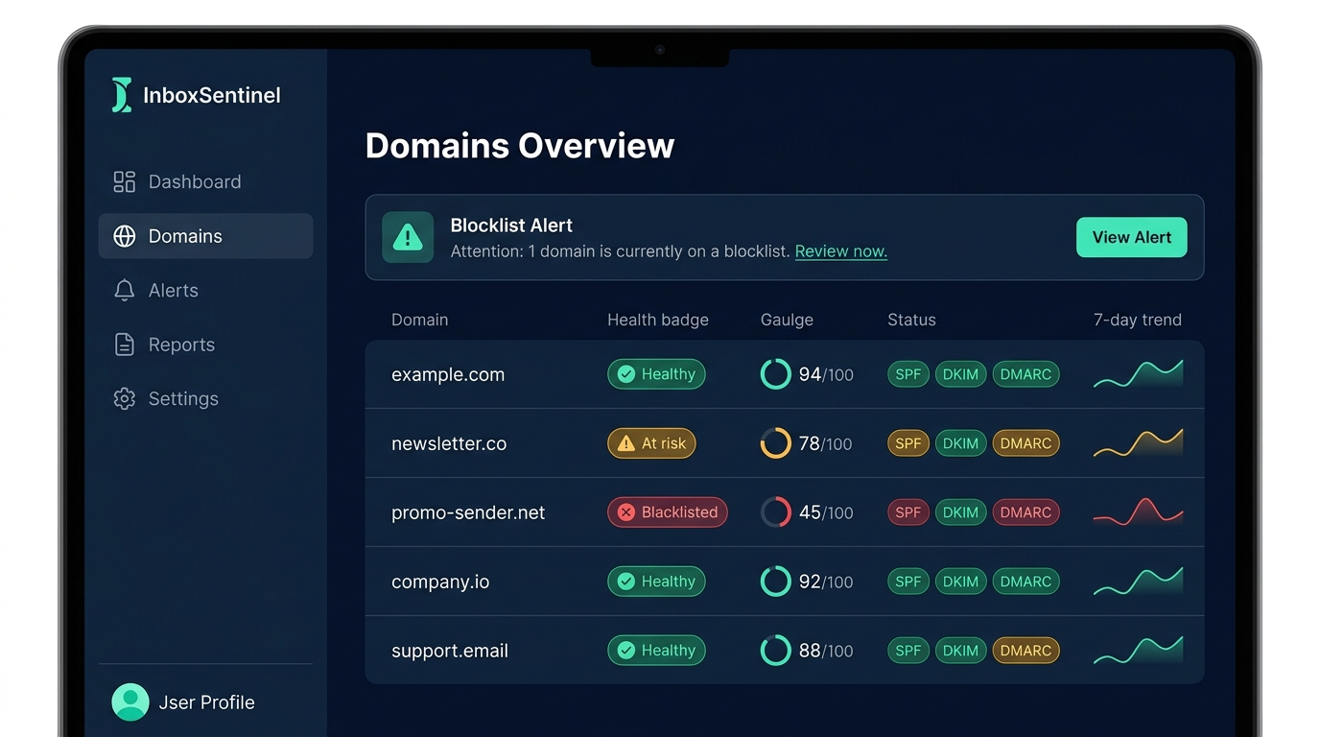The image size is (1320, 737).
Task: Click the newsletter.co domain name
Action: (x=449, y=443)
